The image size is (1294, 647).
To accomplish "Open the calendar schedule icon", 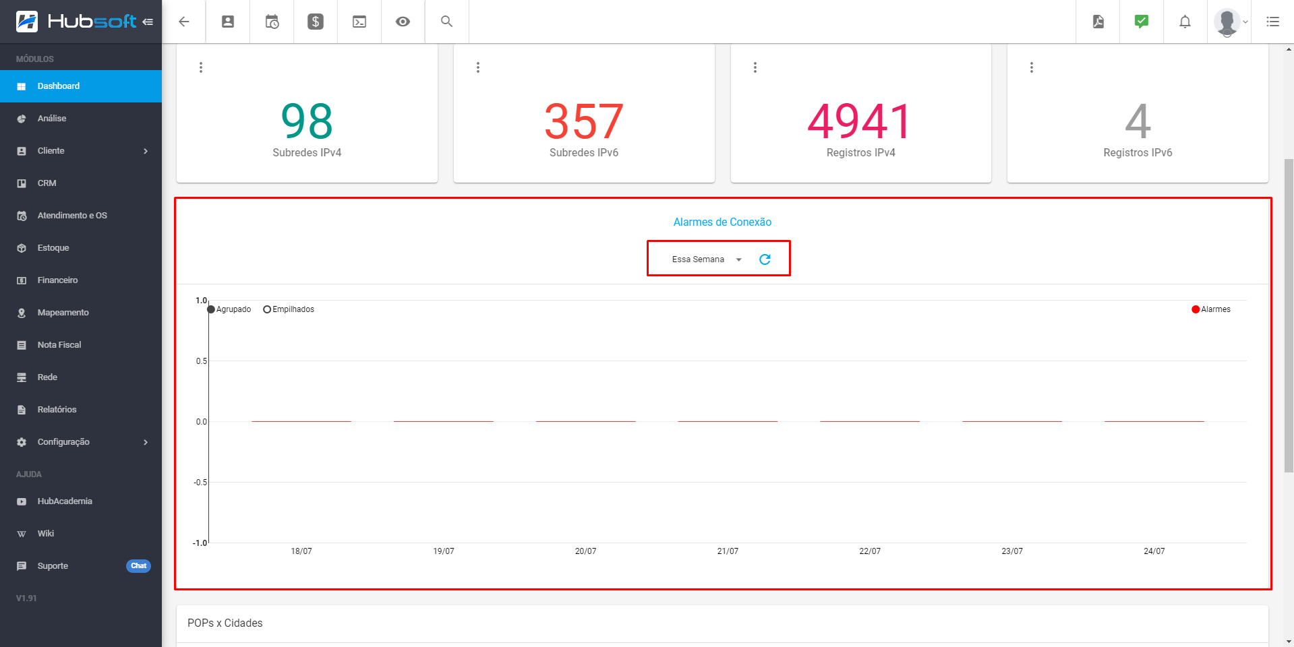I will pos(271,22).
